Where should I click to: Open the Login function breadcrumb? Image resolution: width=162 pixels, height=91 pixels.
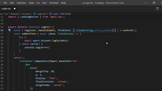55,14
